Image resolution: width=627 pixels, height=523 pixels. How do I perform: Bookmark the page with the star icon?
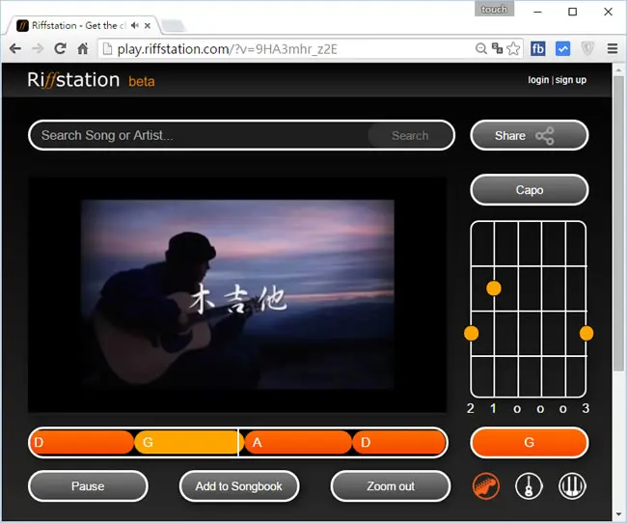pos(513,49)
